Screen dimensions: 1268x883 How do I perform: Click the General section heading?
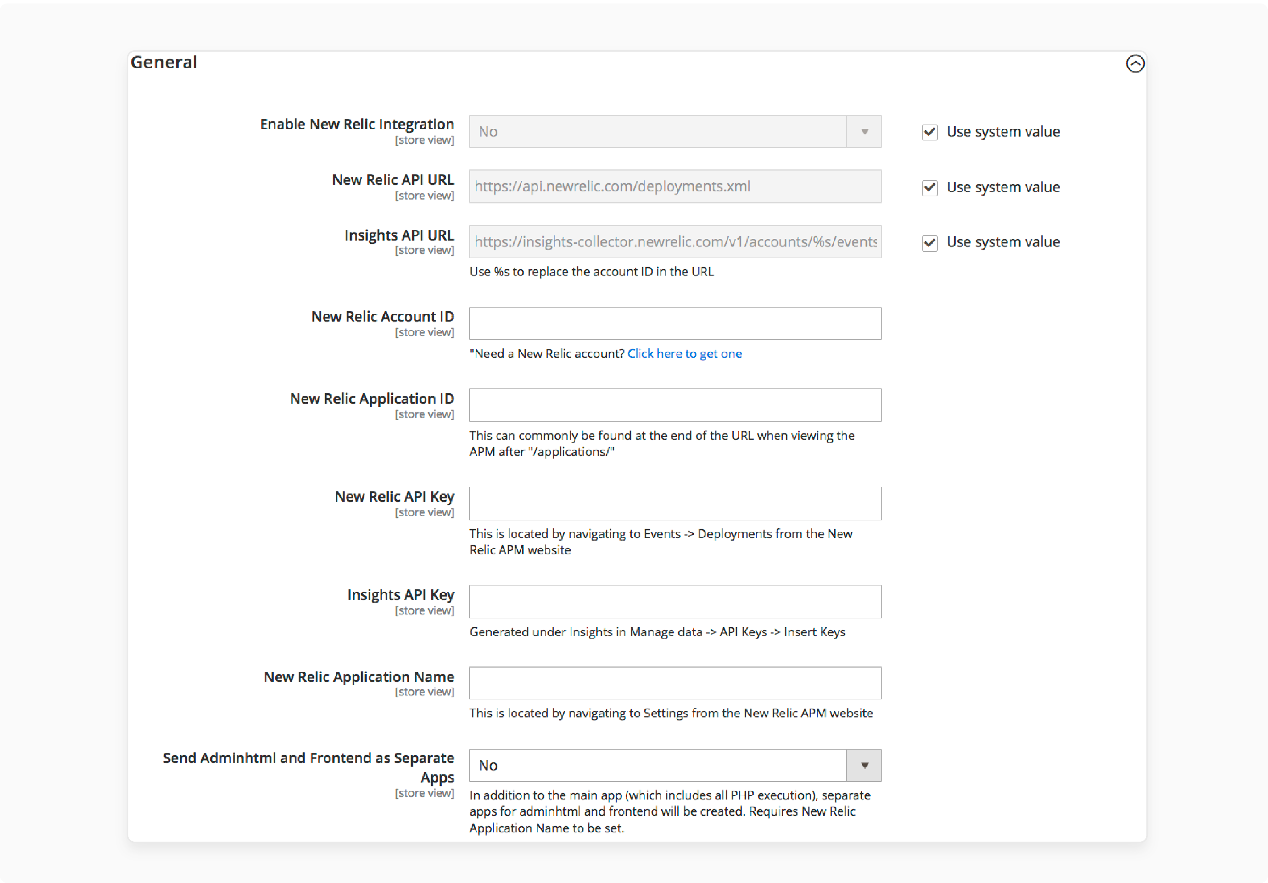(163, 62)
